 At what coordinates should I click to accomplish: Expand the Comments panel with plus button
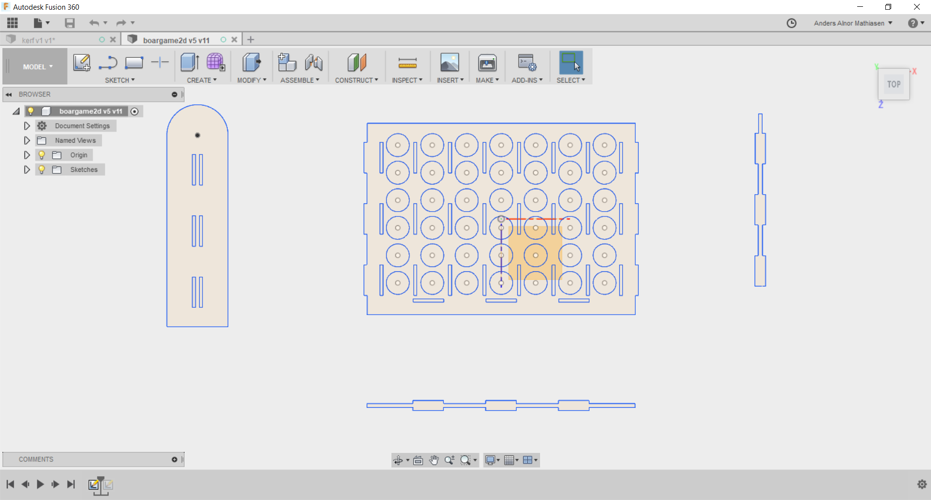point(174,460)
